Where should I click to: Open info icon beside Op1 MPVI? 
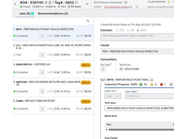[x=152, y=80]
